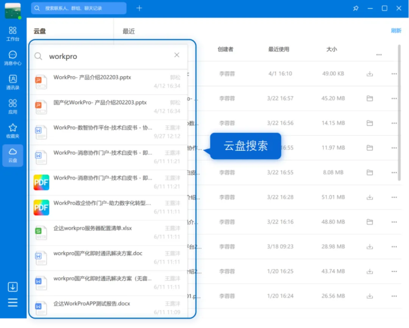Image resolution: width=409 pixels, height=328 pixels.
Task: Download the 28.98 MB file
Action: coord(370,246)
